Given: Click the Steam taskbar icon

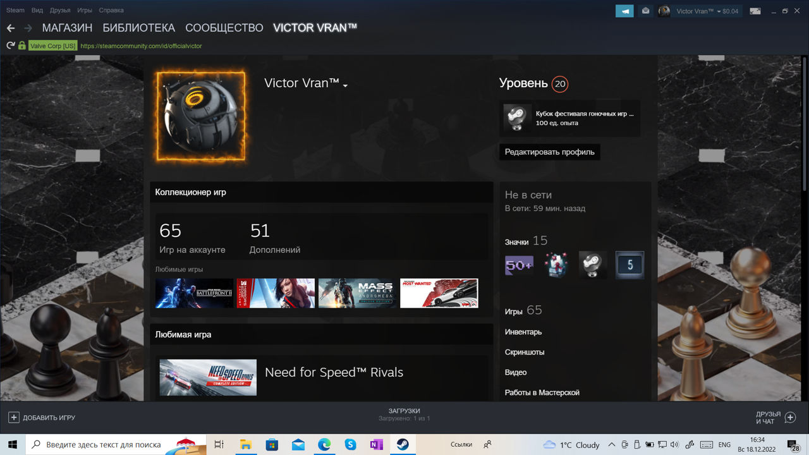Looking at the screenshot, I should pyautogui.click(x=403, y=444).
